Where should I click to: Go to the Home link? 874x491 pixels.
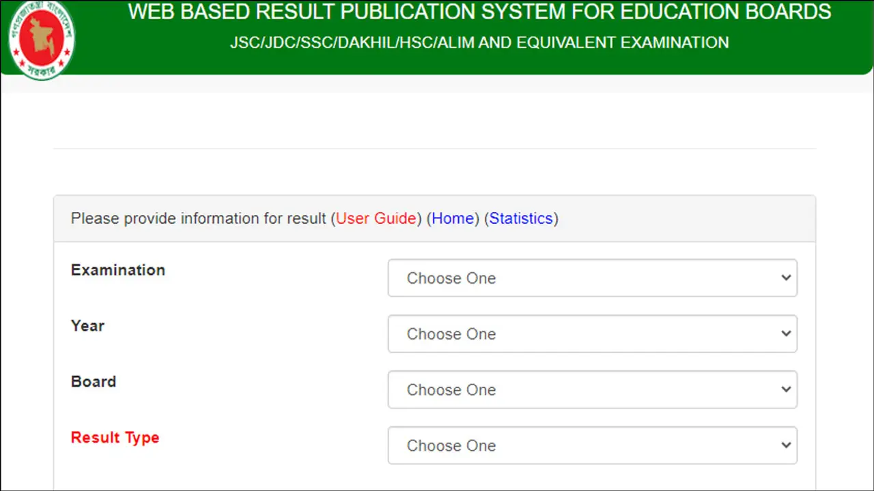click(x=453, y=218)
